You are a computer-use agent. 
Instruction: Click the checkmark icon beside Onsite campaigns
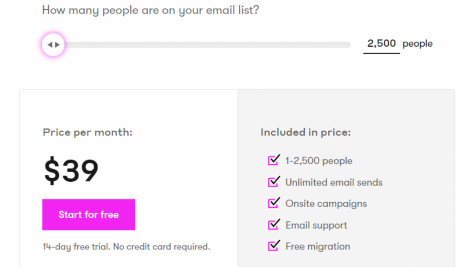coord(274,203)
